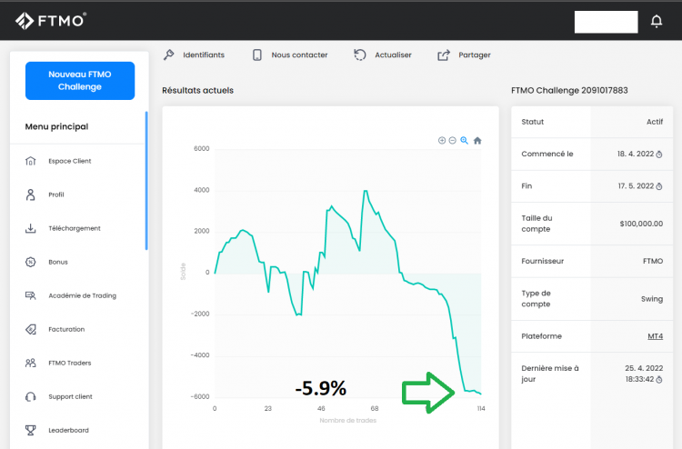Click clock icon beside Fin date

(x=659, y=186)
